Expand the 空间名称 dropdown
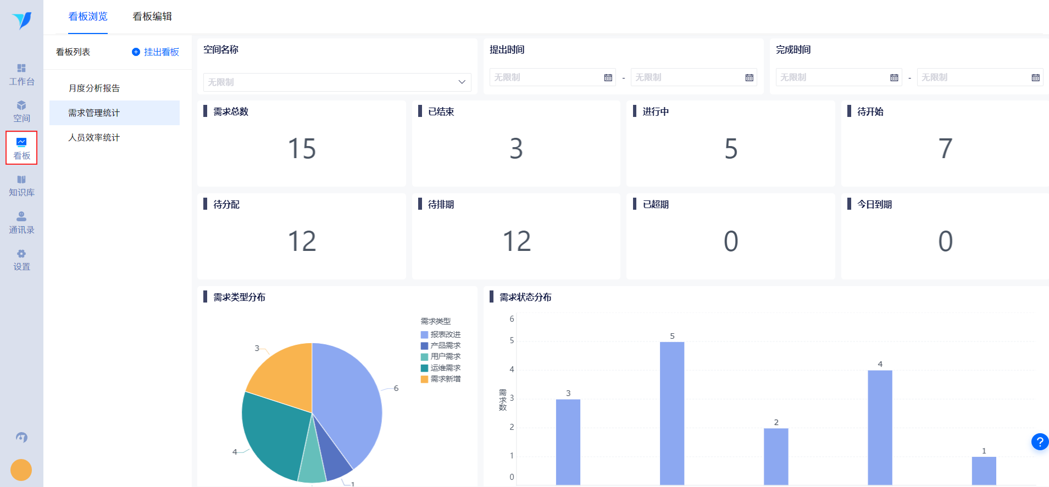 coord(337,82)
